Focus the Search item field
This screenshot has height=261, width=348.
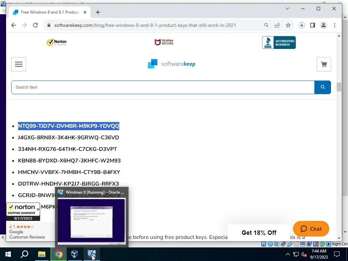[163, 87]
